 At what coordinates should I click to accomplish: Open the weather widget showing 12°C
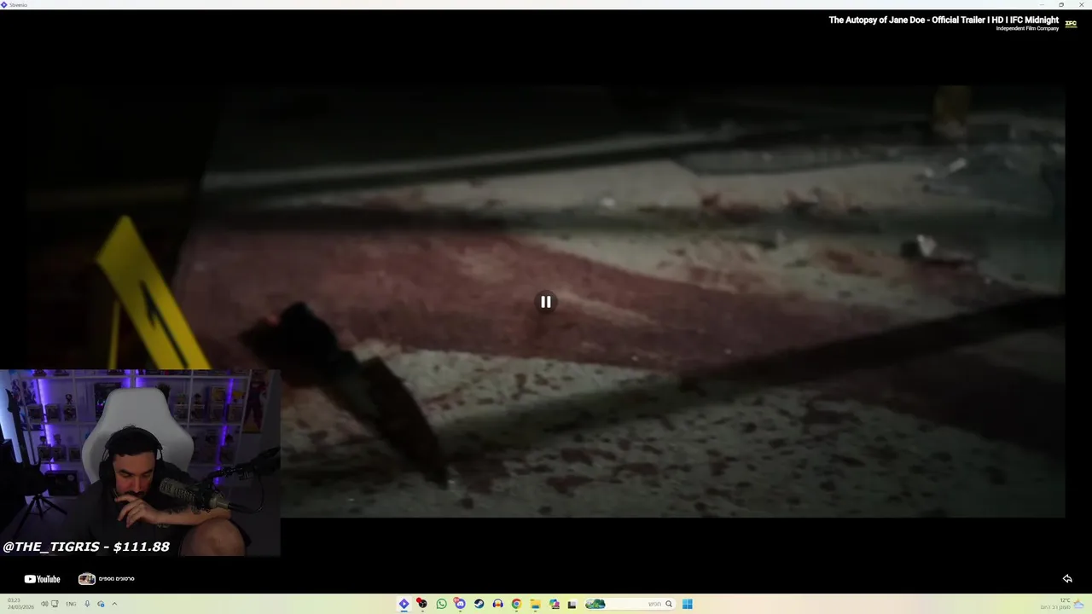[x=1062, y=604]
